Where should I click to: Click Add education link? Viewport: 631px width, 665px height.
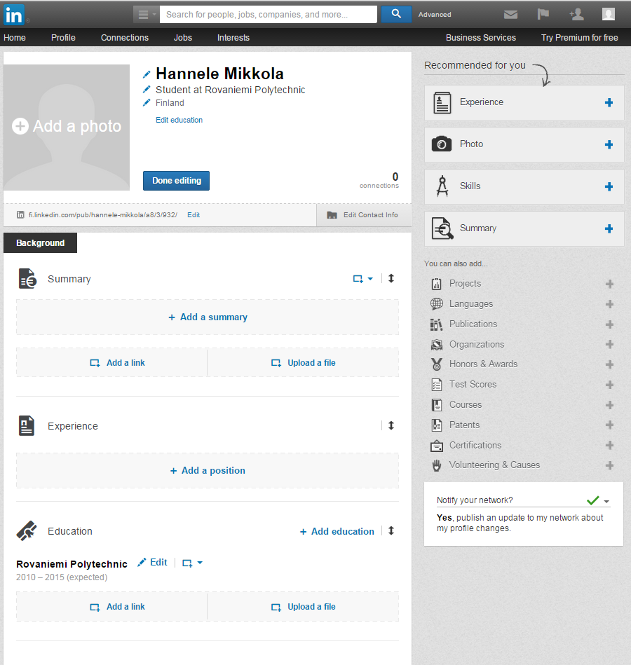click(337, 531)
